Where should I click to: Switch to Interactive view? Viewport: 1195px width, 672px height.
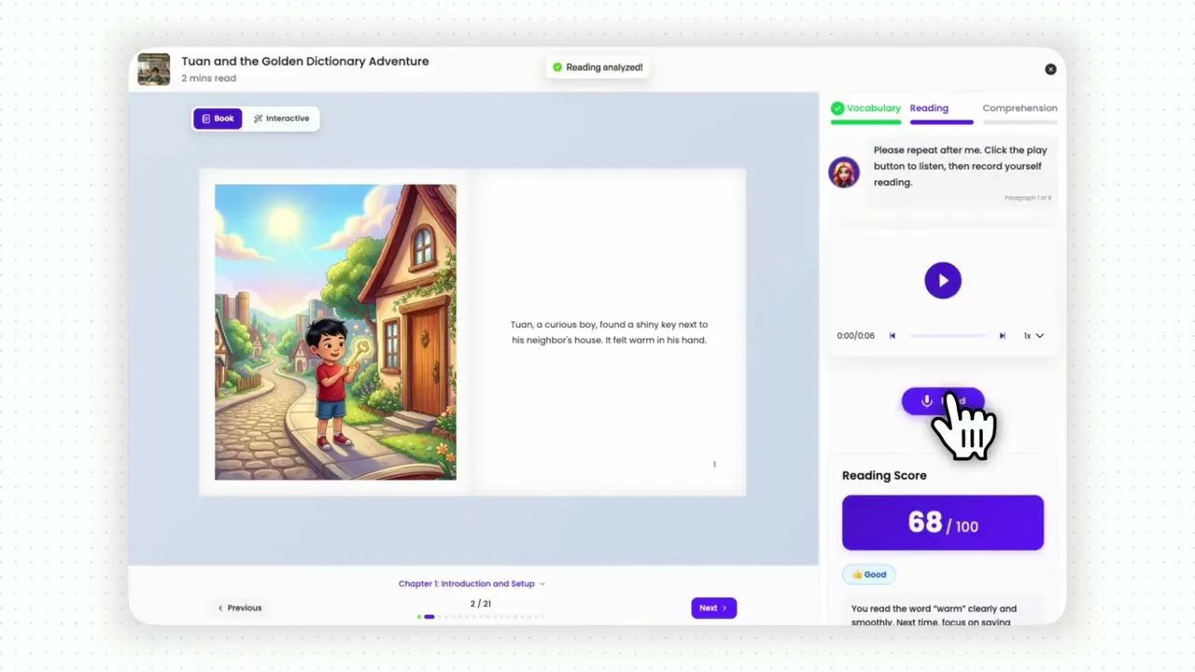click(281, 119)
